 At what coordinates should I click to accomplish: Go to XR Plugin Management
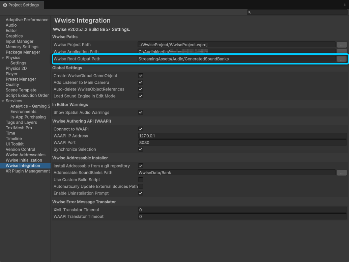click(28, 171)
